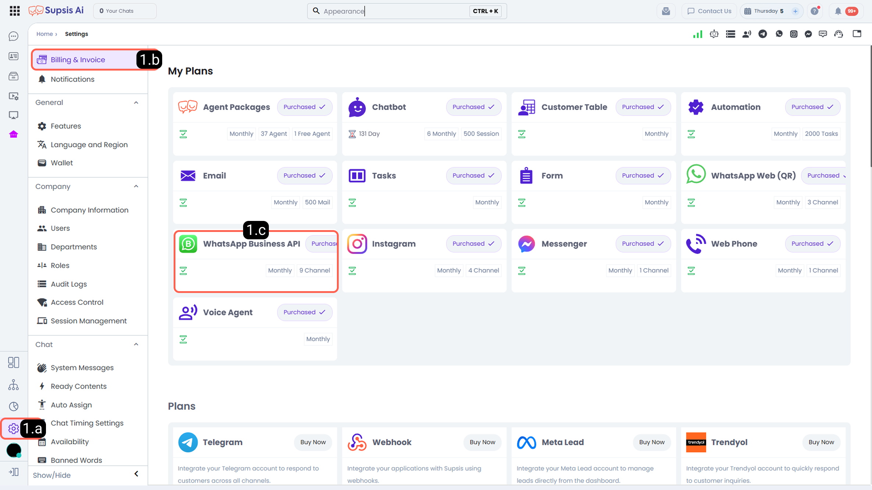Image resolution: width=872 pixels, height=490 pixels.
Task: Click the window panel icon in the breadcrumb bar
Action: pos(857,34)
